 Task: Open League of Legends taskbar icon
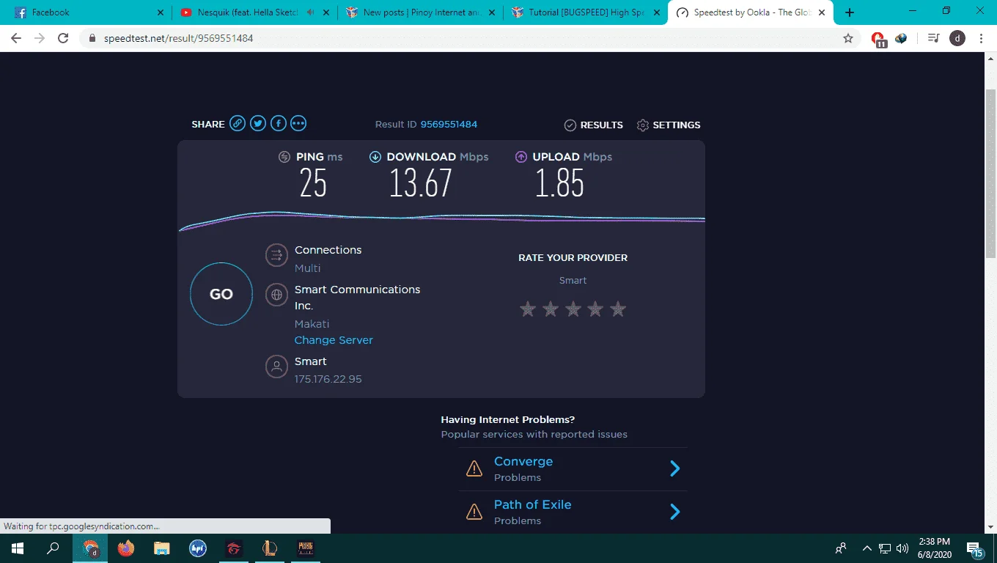click(x=269, y=548)
